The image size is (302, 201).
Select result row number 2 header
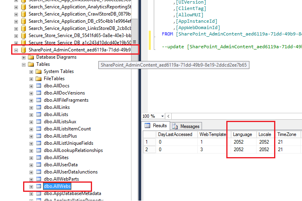(149, 150)
